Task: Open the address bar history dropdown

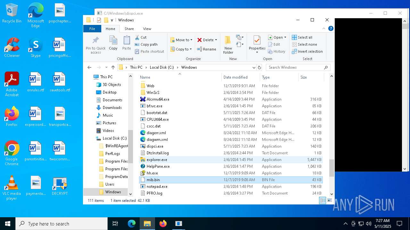Action: click(254, 67)
